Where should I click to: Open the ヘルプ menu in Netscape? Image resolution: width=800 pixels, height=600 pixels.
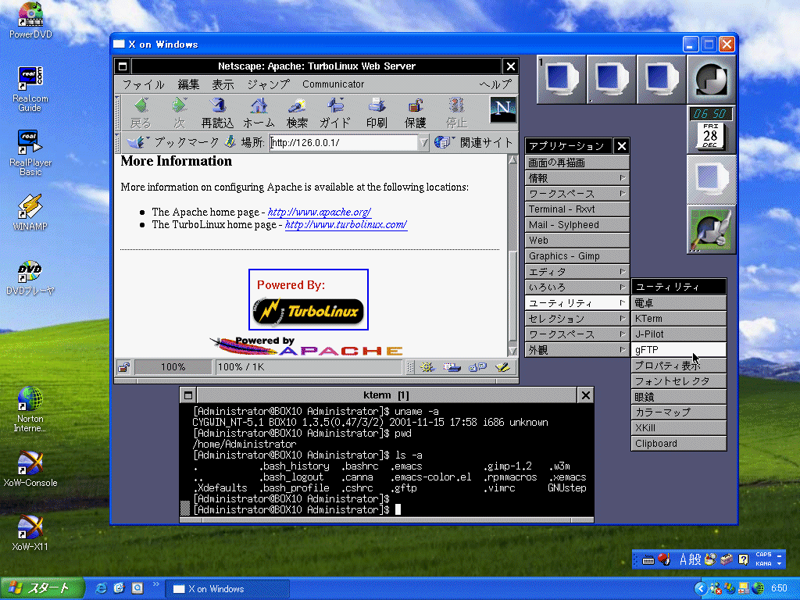coord(496,84)
